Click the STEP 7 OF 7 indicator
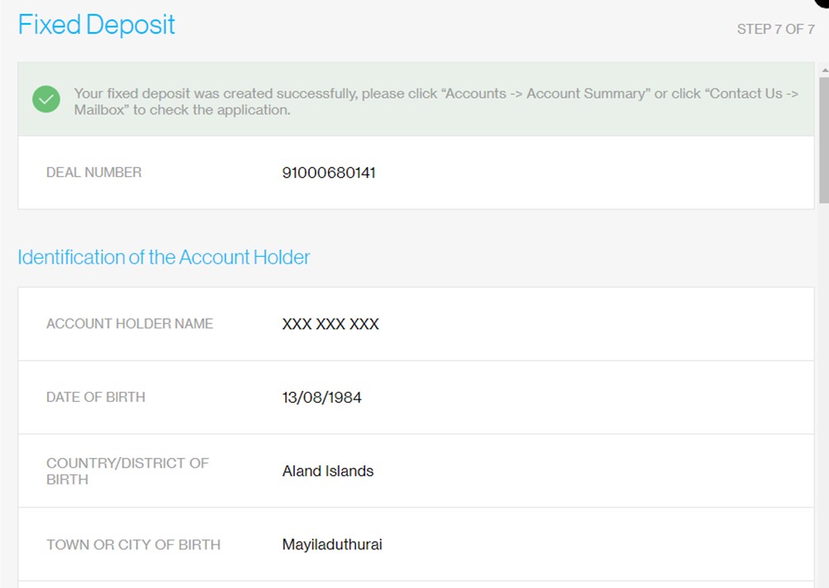Screen dimensions: 829x588 [775, 29]
